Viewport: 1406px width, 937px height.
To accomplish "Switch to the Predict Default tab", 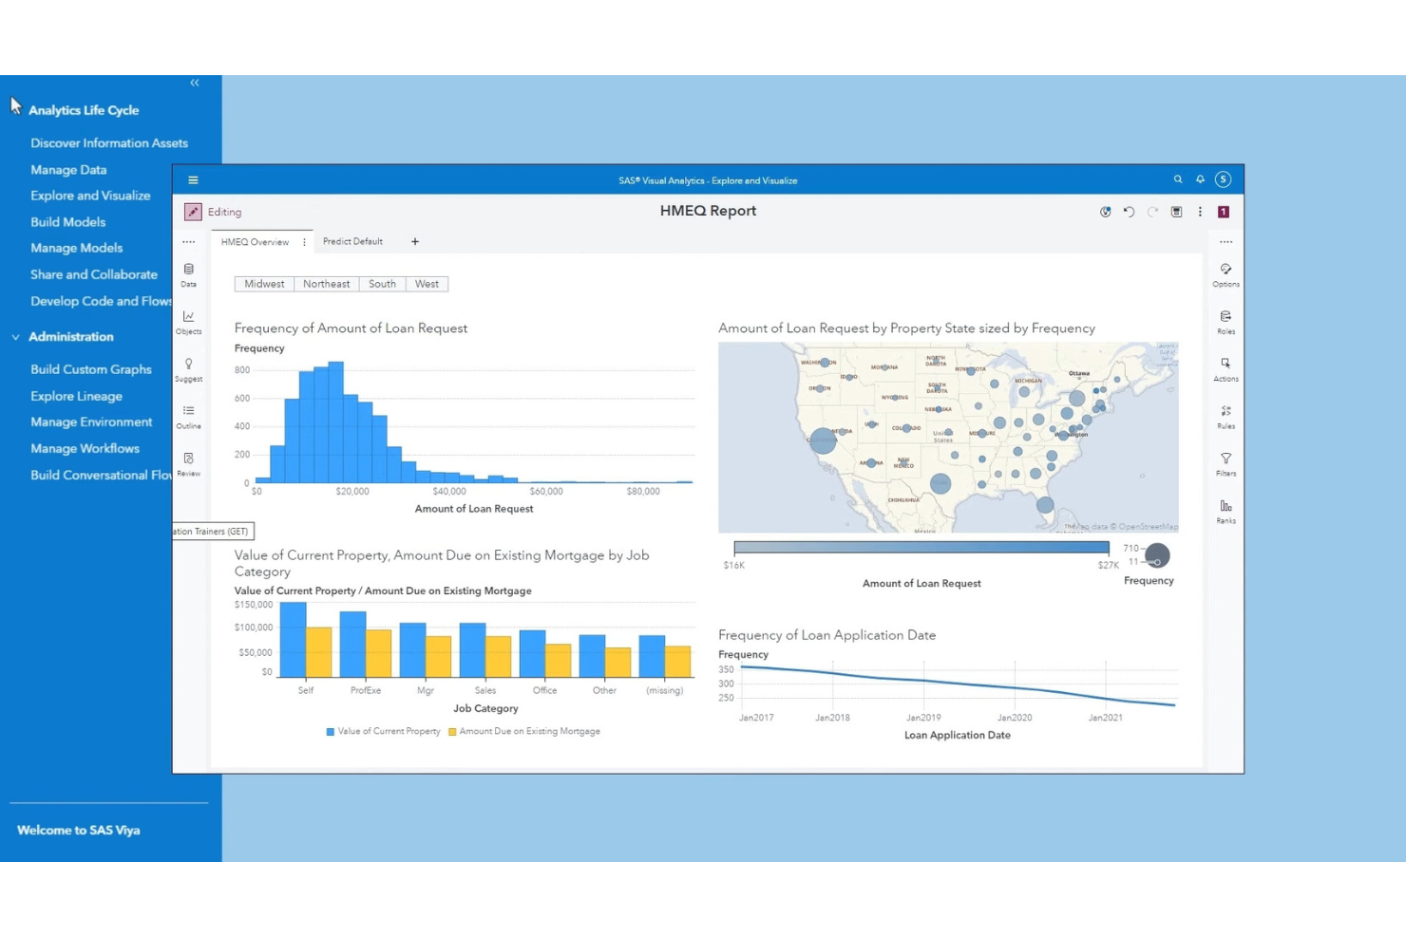I will (x=352, y=242).
